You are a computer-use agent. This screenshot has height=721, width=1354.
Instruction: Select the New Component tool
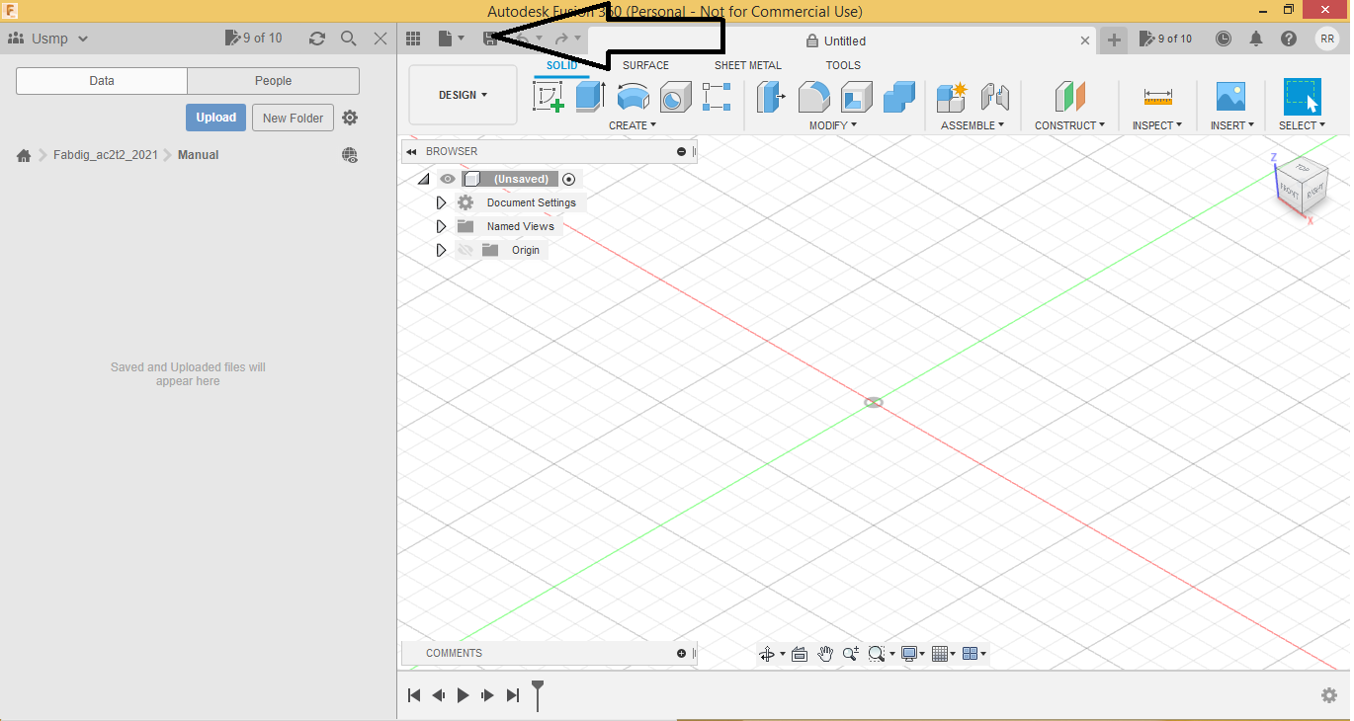[952, 97]
